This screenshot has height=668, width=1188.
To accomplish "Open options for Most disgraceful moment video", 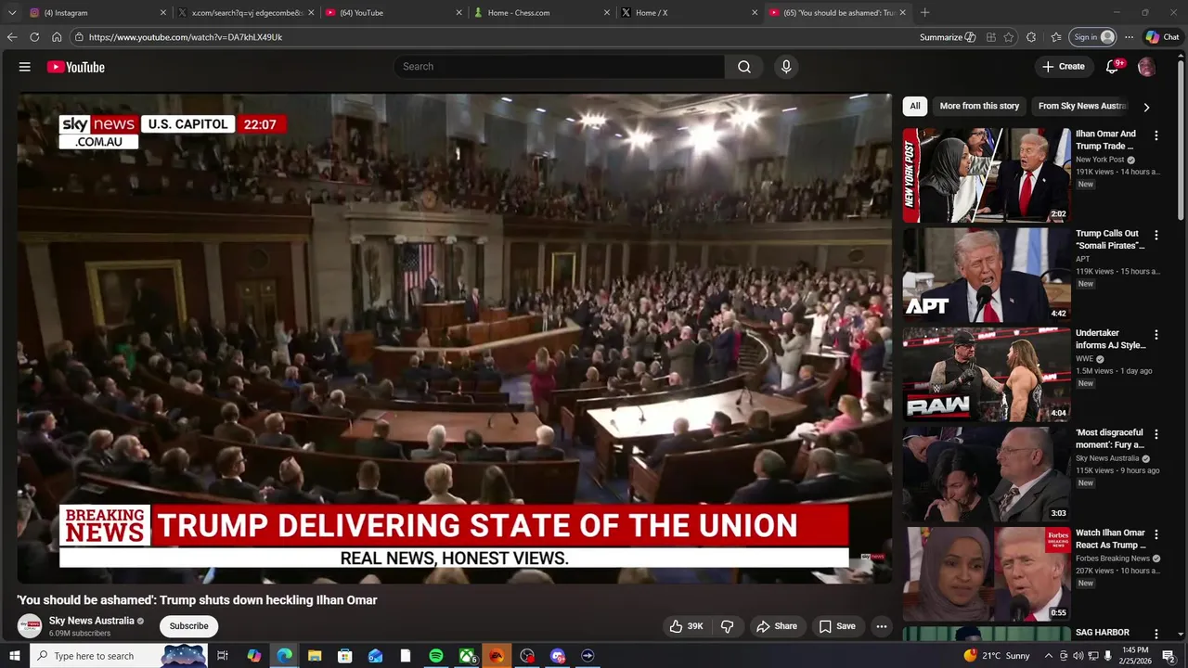I will pyautogui.click(x=1156, y=434).
